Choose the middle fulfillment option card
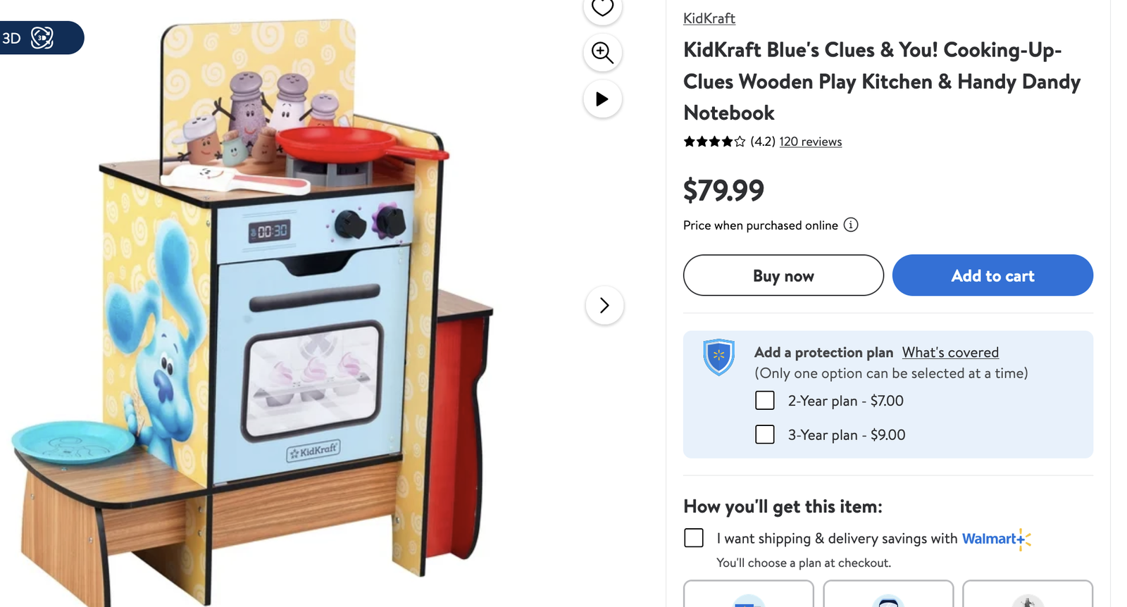1127x607 pixels. pos(888,594)
